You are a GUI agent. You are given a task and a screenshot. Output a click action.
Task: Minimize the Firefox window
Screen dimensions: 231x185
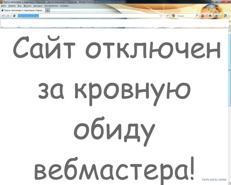point(215,1)
